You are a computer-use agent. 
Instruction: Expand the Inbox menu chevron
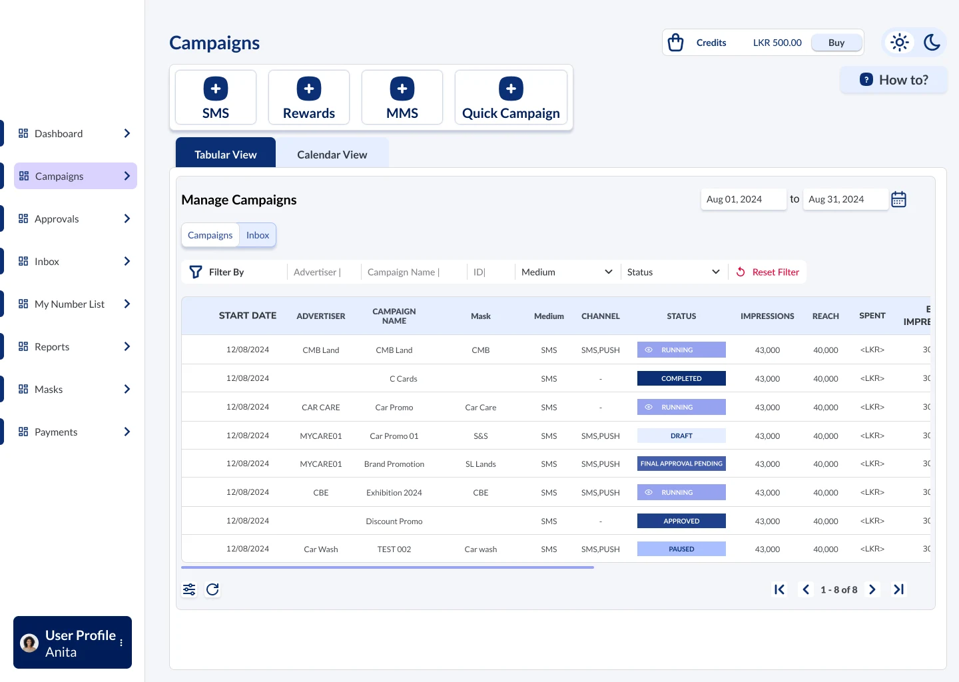click(x=127, y=261)
